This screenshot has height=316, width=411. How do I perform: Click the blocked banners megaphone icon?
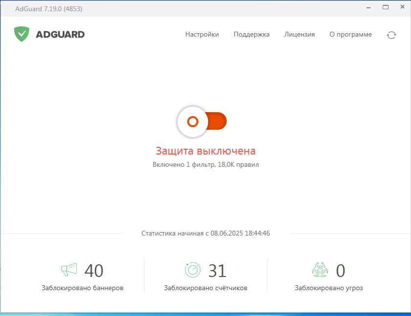click(x=69, y=270)
